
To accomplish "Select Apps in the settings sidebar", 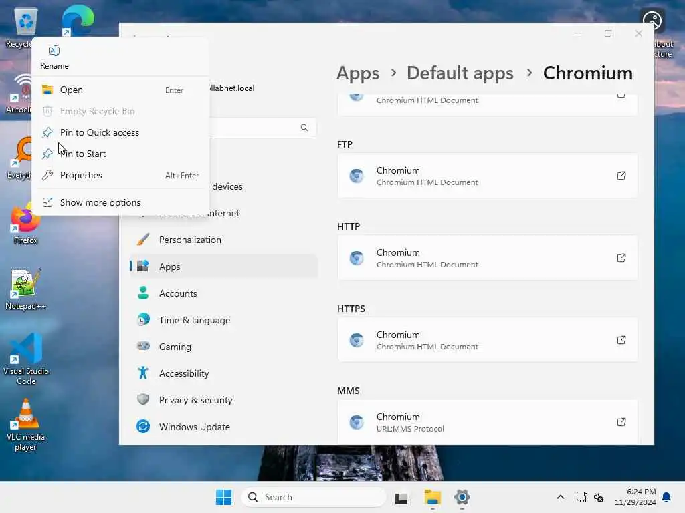I will point(223,267).
